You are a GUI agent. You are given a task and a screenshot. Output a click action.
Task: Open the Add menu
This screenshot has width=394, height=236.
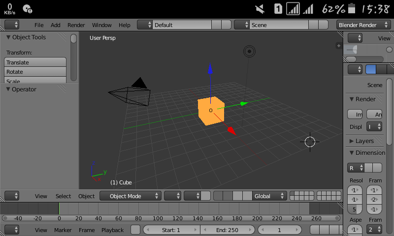point(55,25)
